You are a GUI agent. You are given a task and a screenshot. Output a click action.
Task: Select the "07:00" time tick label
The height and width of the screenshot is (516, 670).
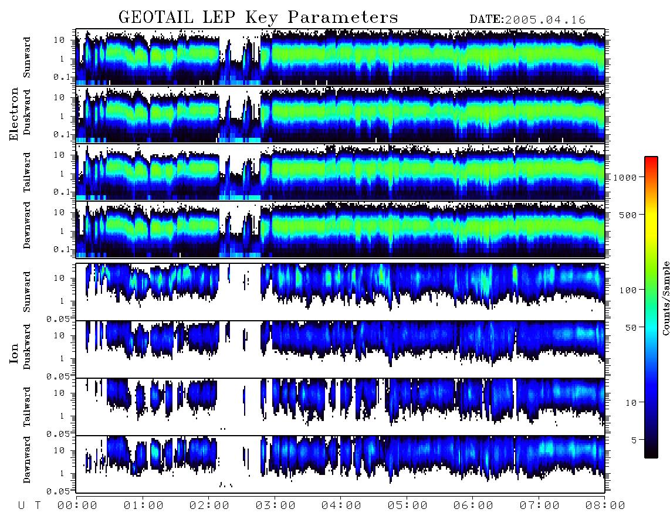(x=539, y=505)
